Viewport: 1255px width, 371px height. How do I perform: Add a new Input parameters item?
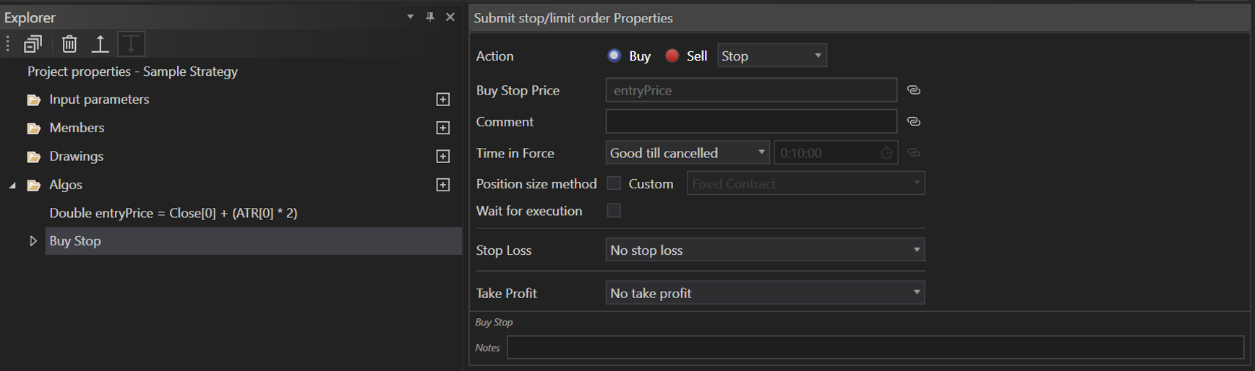(443, 100)
